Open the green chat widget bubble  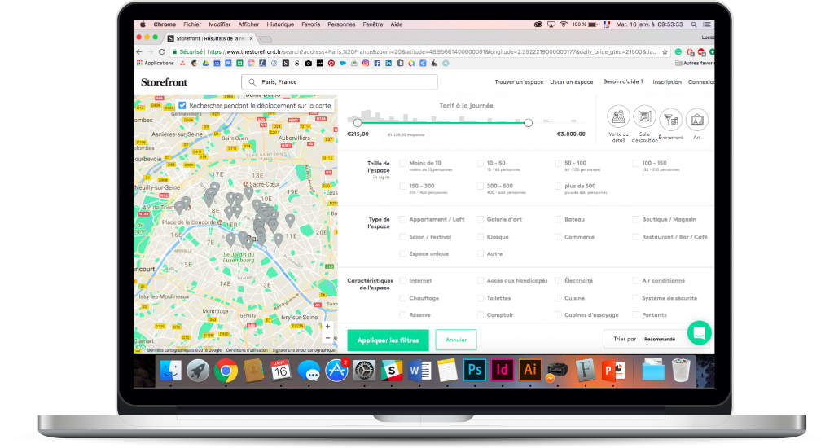[x=699, y=332]
